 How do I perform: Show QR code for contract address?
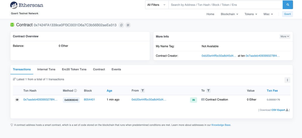pos(128,25)
